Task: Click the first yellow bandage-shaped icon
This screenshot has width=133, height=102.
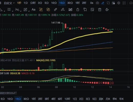Action: [x=41, y=10]
